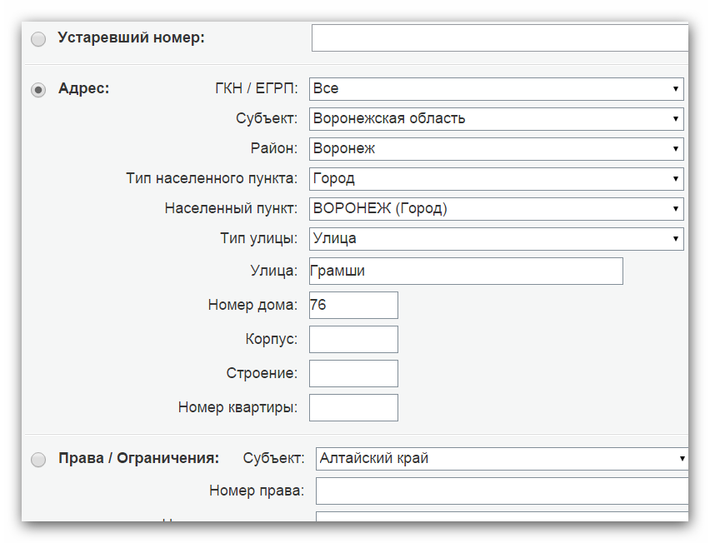The height and width of the screenshot is (543, 710).
Task: Click the Строение input field
Action: (353, 374)
